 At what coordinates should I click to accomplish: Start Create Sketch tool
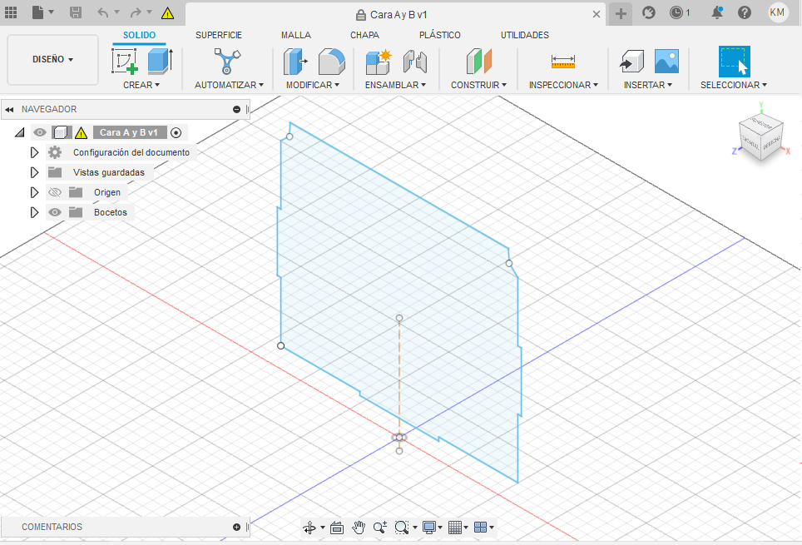pos(125,62)
